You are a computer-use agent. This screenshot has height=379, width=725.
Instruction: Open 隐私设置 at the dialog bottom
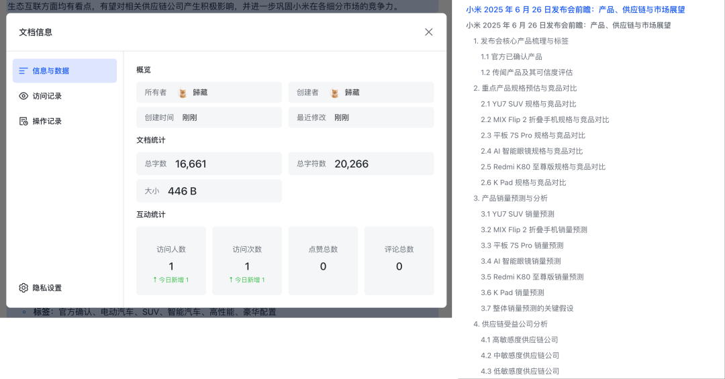point(41,288)
